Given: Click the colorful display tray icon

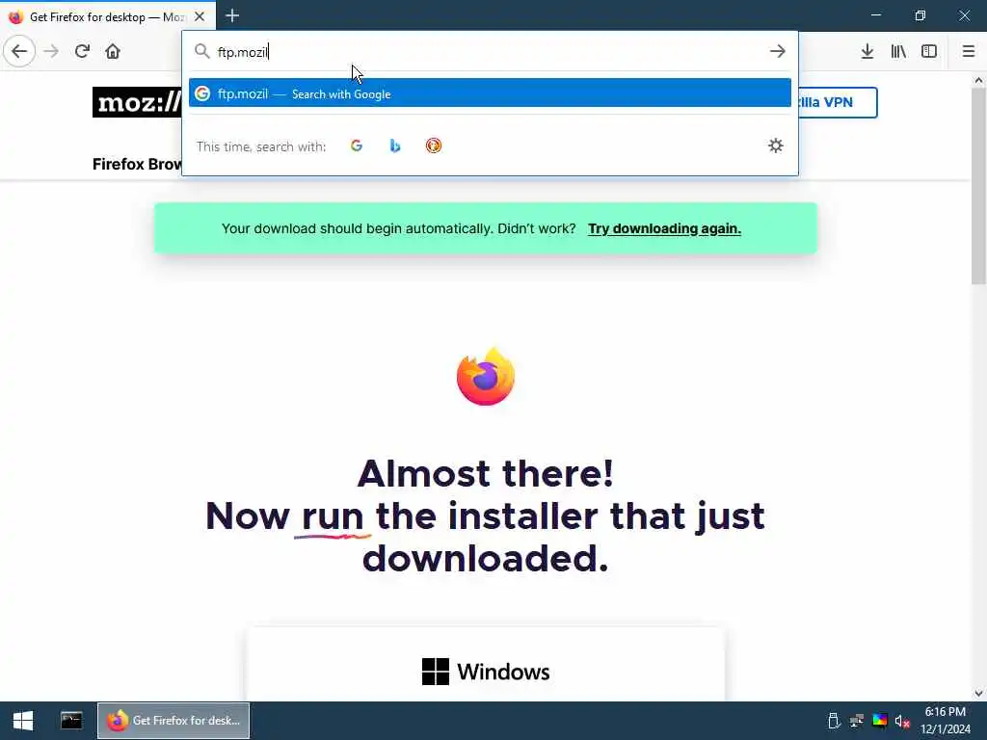Looking at the screenshot, I should point(879,721).
